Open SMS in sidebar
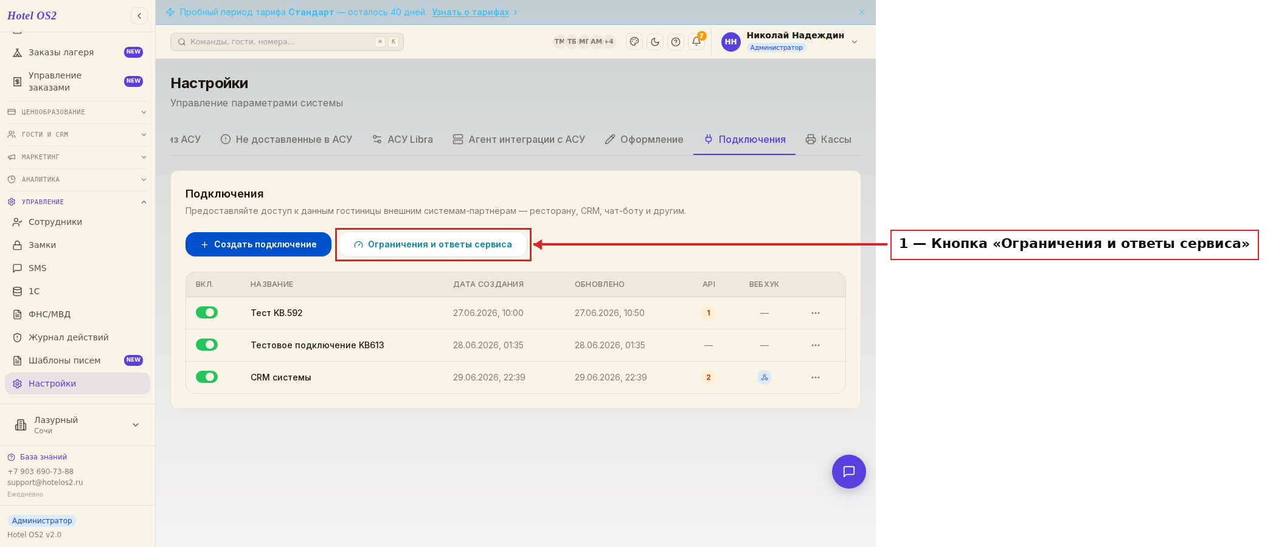1273x547 pixels. (77, 268)
